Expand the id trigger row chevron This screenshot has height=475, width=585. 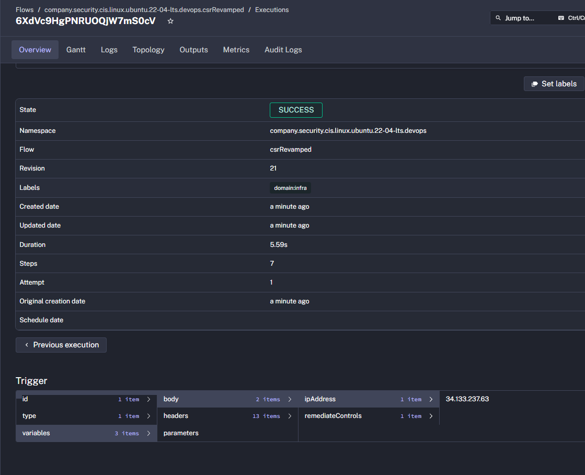[148, 399]
